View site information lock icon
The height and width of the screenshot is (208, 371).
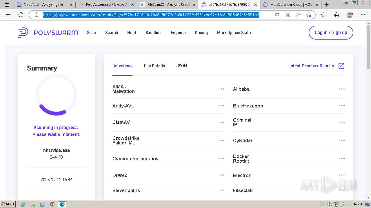(37, 15)
